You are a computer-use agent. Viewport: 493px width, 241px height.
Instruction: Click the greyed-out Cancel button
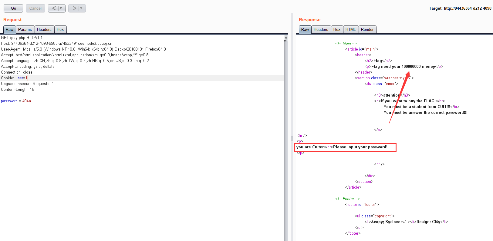[x=35, y=8]
